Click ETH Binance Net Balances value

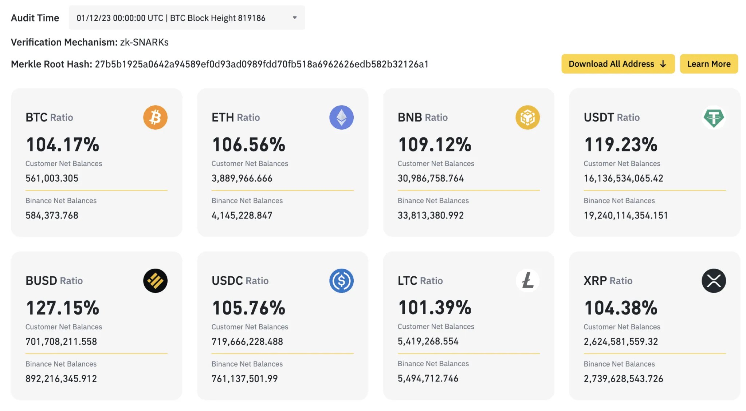coord(242,216)
